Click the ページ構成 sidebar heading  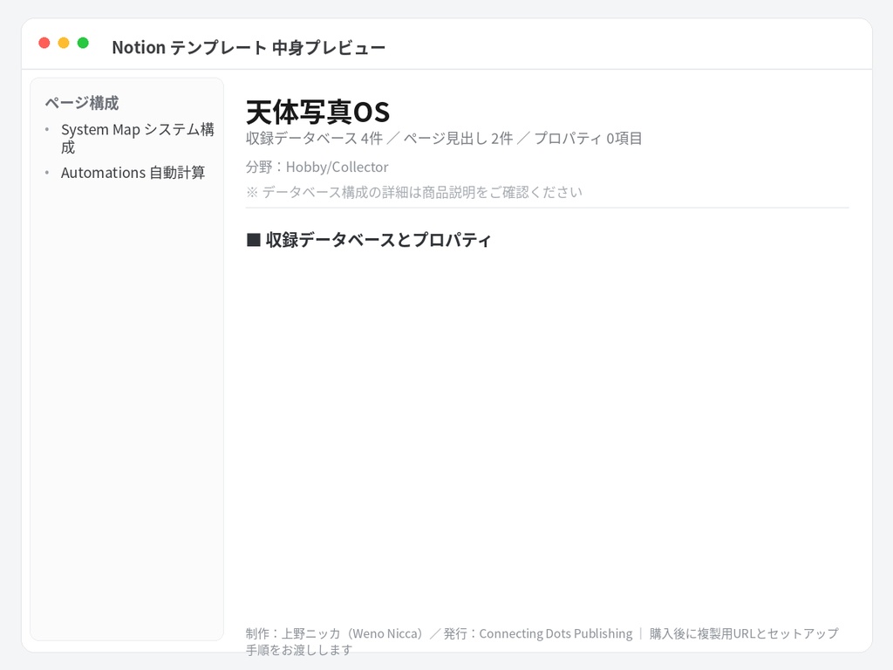coord(82,103)
